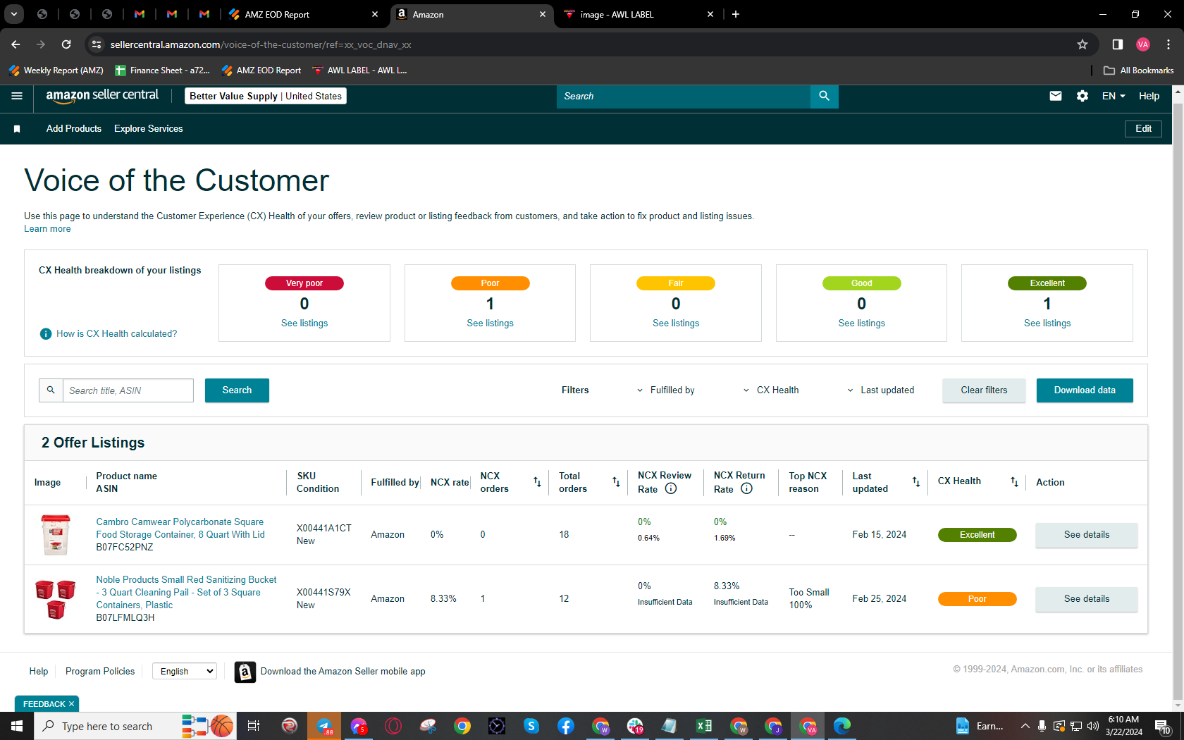Click the Amazon app logo in footer
The image size is (1184, 740).
pyautogui.click(x=245, y=672)
